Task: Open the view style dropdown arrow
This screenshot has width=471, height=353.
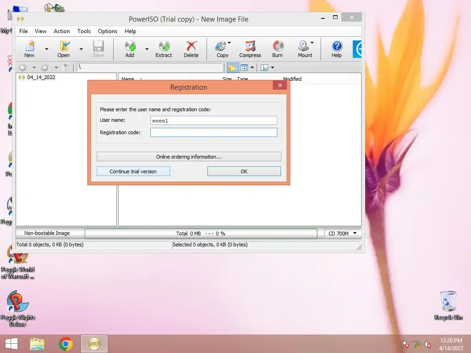Action: click(253, 68)
